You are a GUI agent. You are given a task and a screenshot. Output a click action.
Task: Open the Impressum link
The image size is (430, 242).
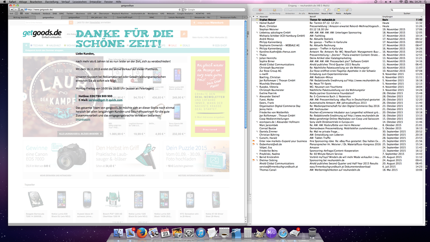point(83,119)
